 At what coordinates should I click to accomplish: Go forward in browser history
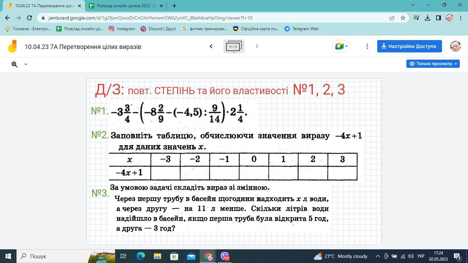coord(19,18)
